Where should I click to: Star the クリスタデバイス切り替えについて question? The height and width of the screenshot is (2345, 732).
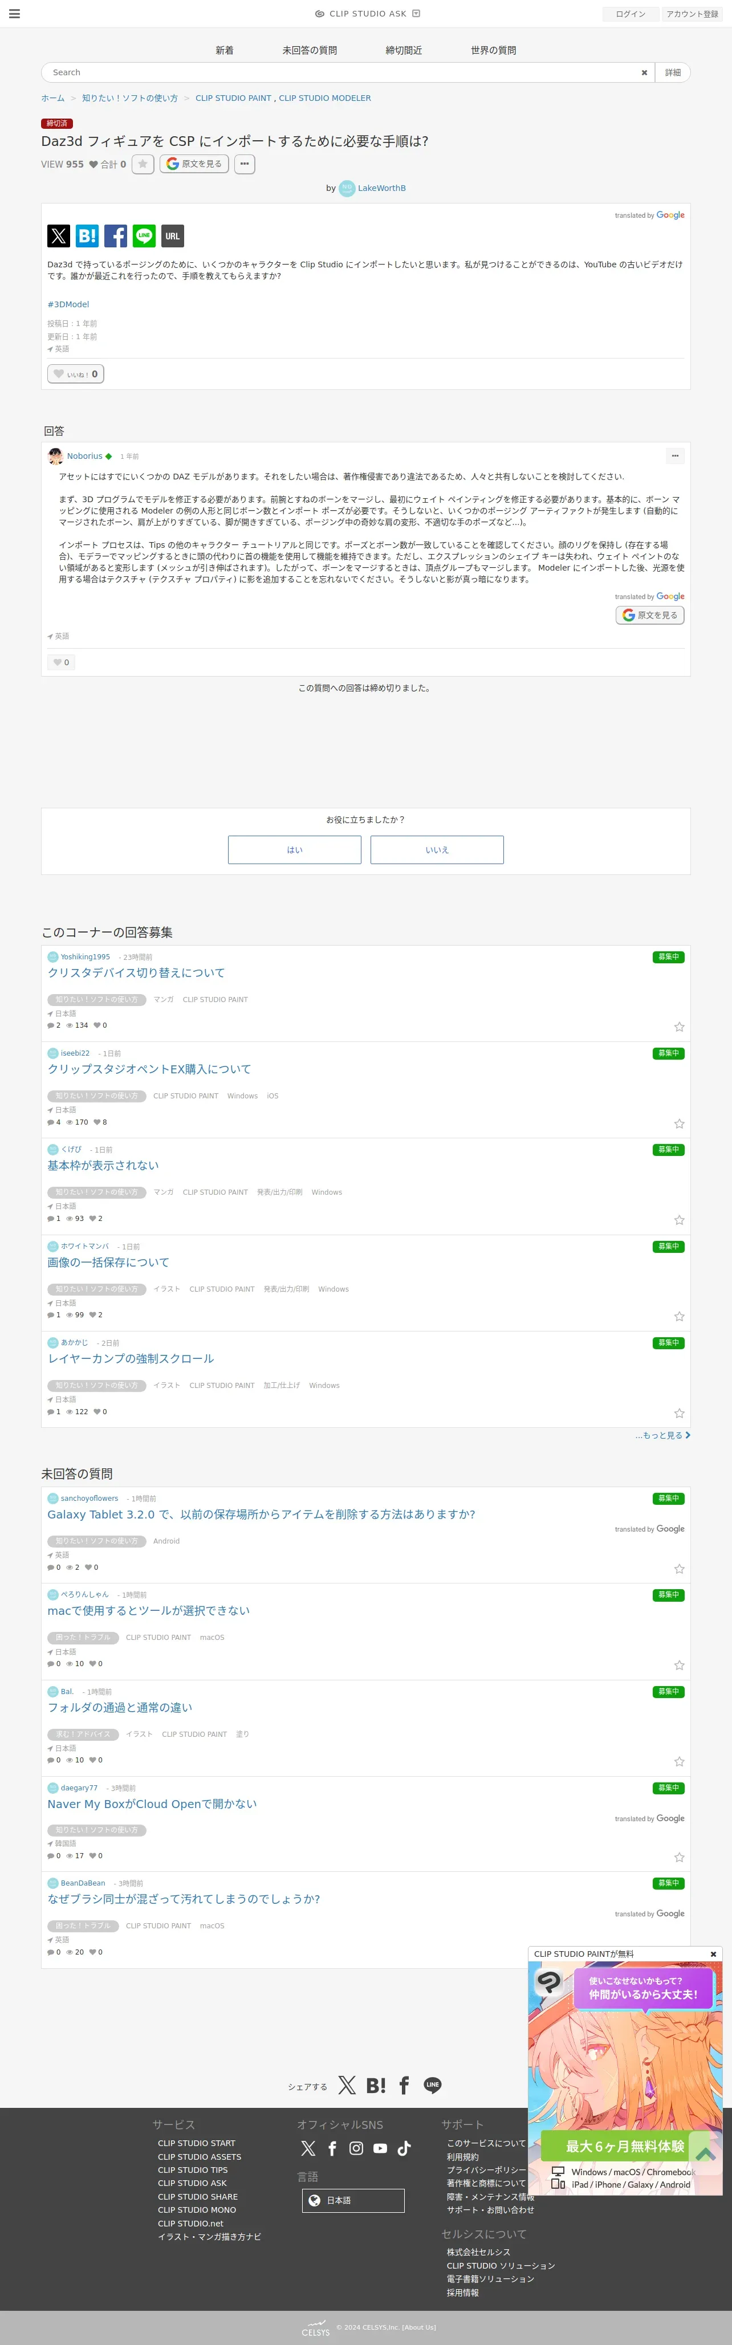679,1027
